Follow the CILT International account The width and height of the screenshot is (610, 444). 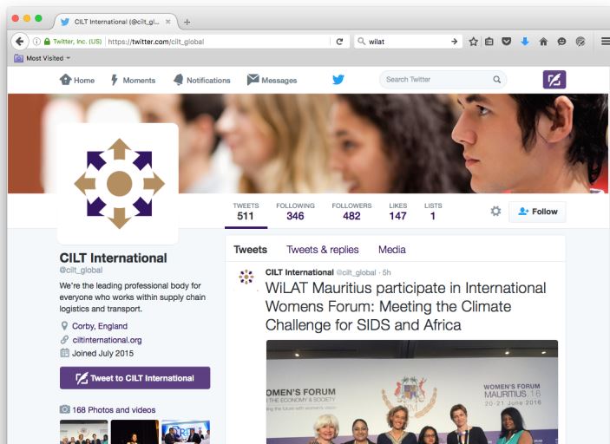tap(537, 212)
